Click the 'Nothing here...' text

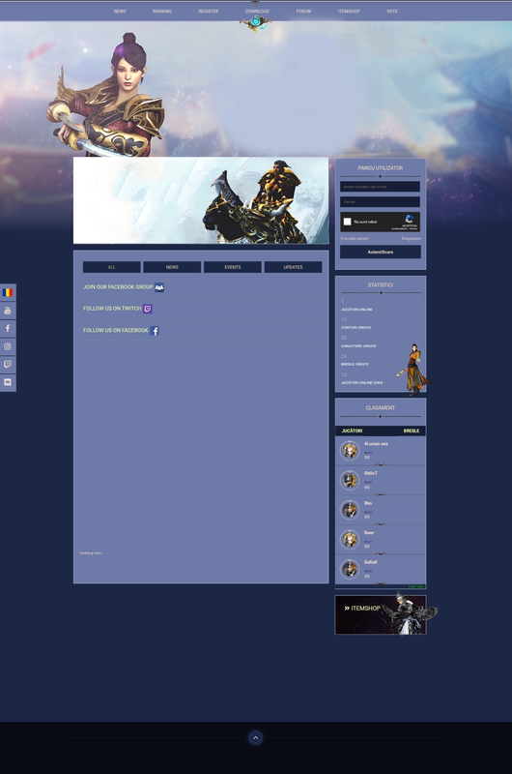92,552
